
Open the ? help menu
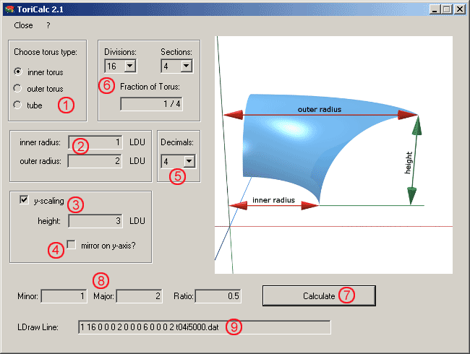(x=48, y=25)
